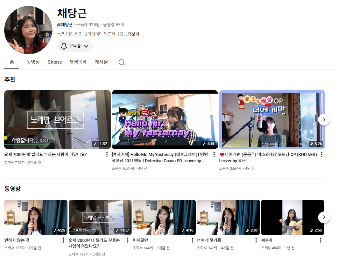338x256 pixels.
Task: Click 조회수 157회 • 2개월 전 metadata
Action: [x=22, y=248]
